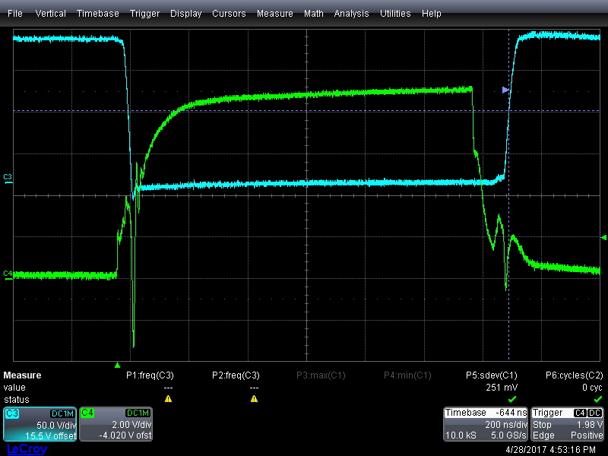This screenshot has height=456, width=608.
Task: Click the 1.98 V trigger level value
Action: click(590, 425)
